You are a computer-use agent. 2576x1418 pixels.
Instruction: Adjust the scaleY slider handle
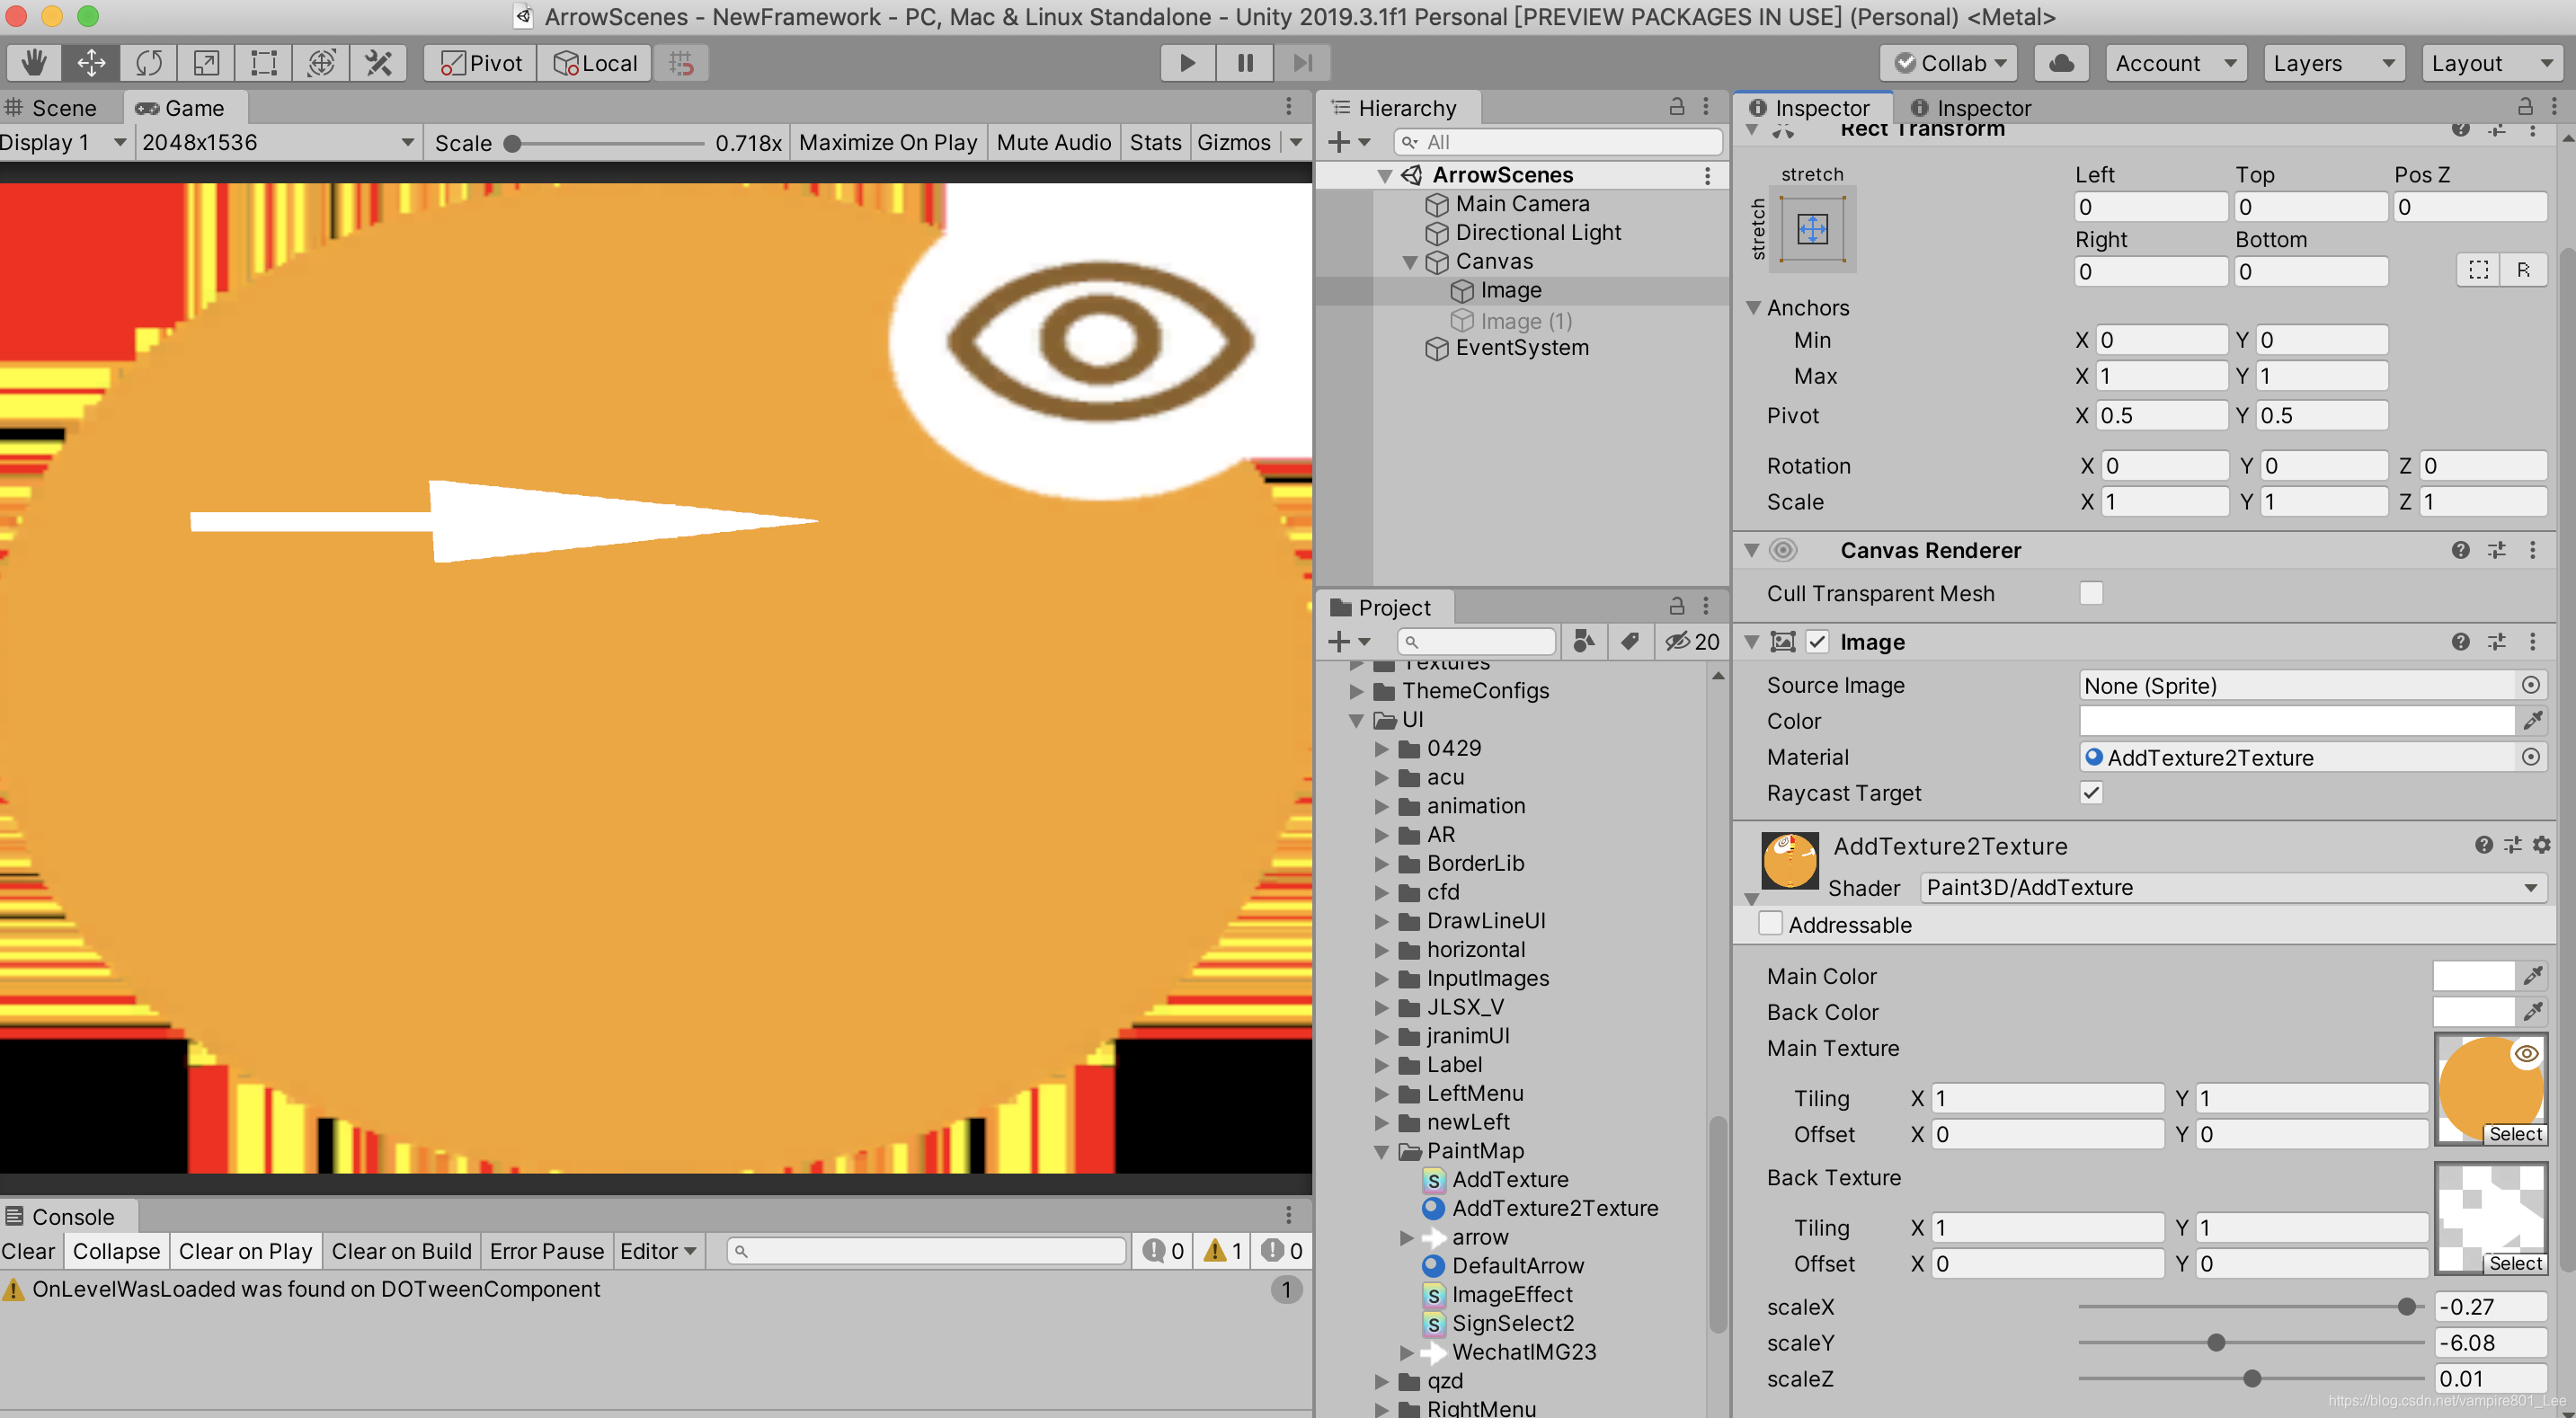point(2216,1343)
